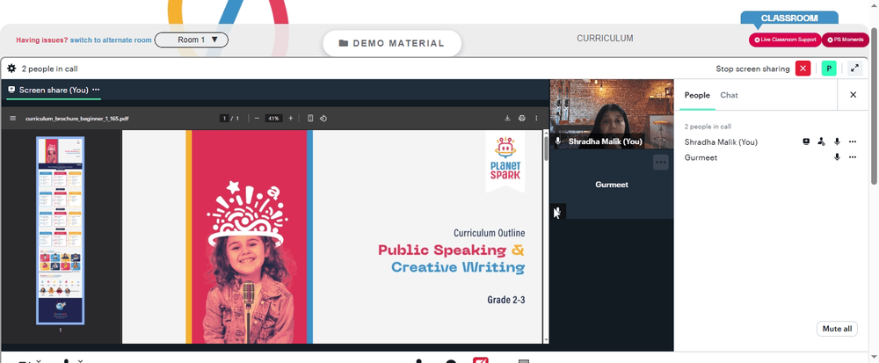Toggle the PDF sidebar menu icon
Viewport: 879px width, 363px height.
point(13,118)
